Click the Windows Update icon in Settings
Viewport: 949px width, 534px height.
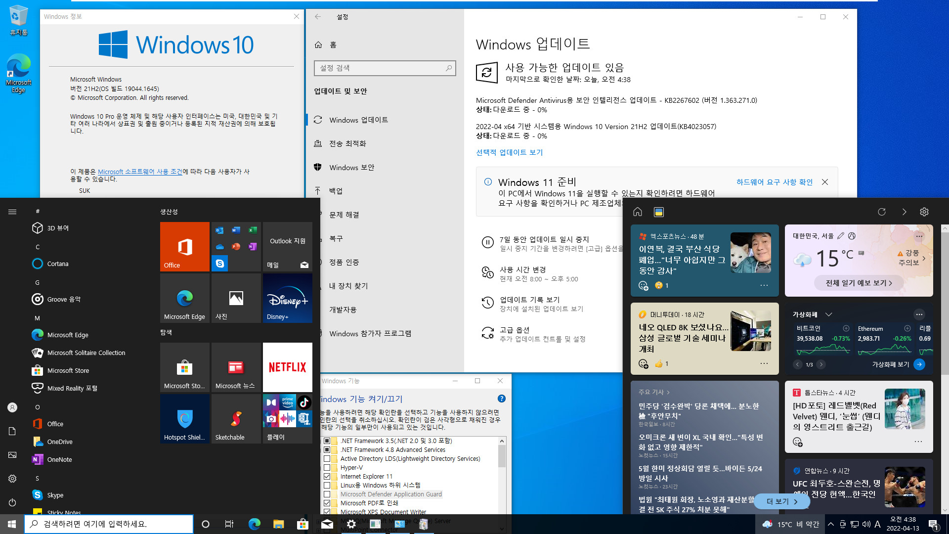(x=319, y=120)
